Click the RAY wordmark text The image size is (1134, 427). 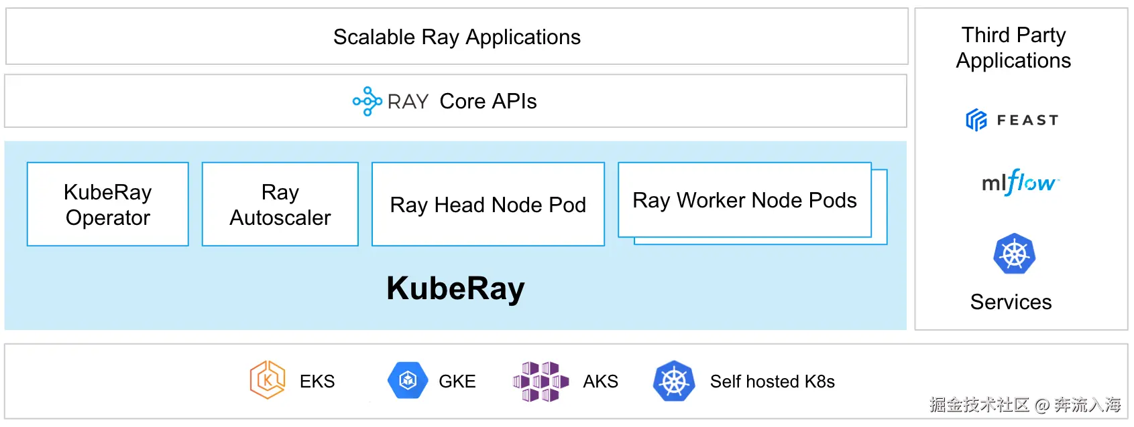(x=408, y=102)
